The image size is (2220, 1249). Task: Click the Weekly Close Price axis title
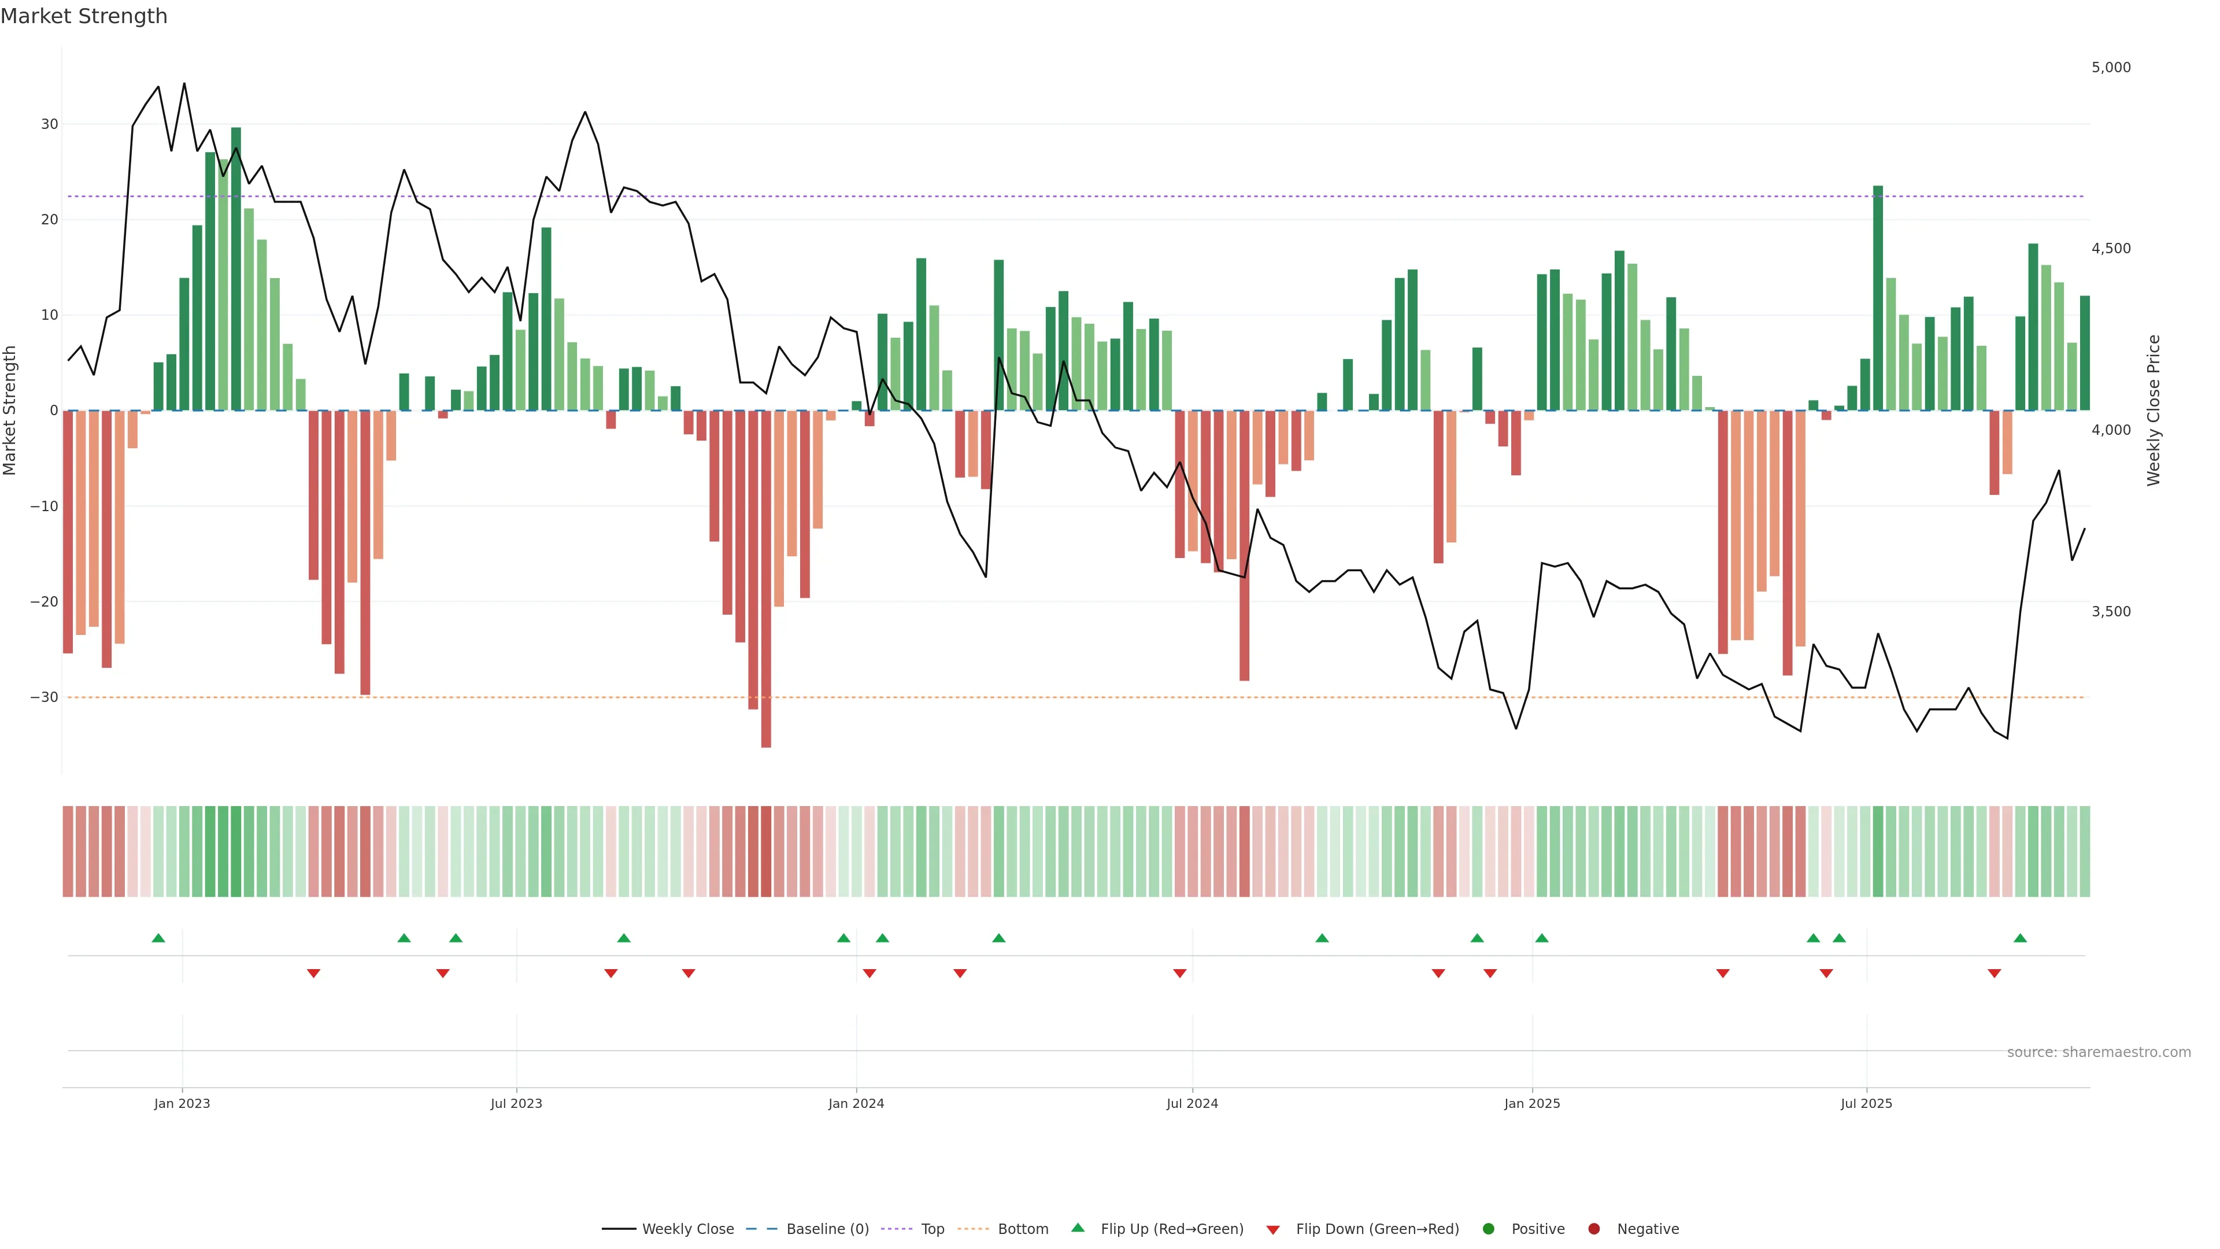(x=2154, y=411)
